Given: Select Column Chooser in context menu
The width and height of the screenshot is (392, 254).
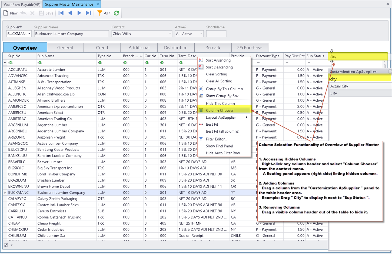Looking at the screenshot, I should tap(220, 111).
